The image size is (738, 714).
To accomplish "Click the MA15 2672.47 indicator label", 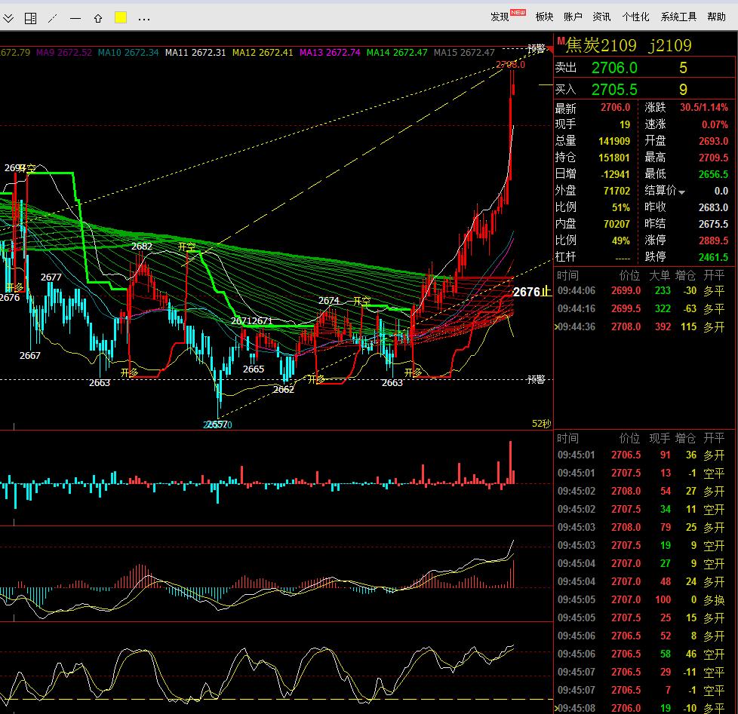I will 464,53.
